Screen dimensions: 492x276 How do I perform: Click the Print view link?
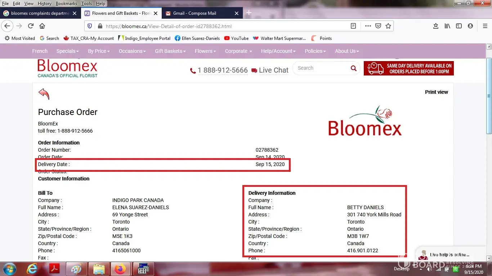436,92
